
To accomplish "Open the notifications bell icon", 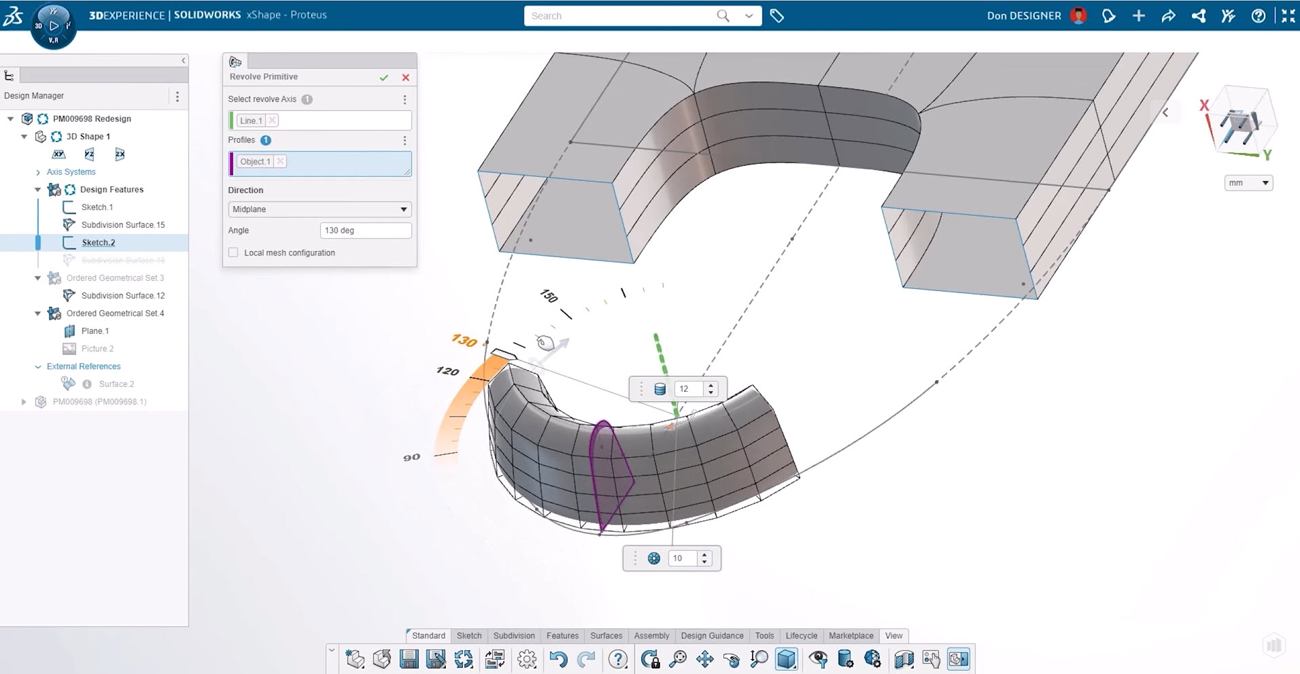I will pos(1108,16).
